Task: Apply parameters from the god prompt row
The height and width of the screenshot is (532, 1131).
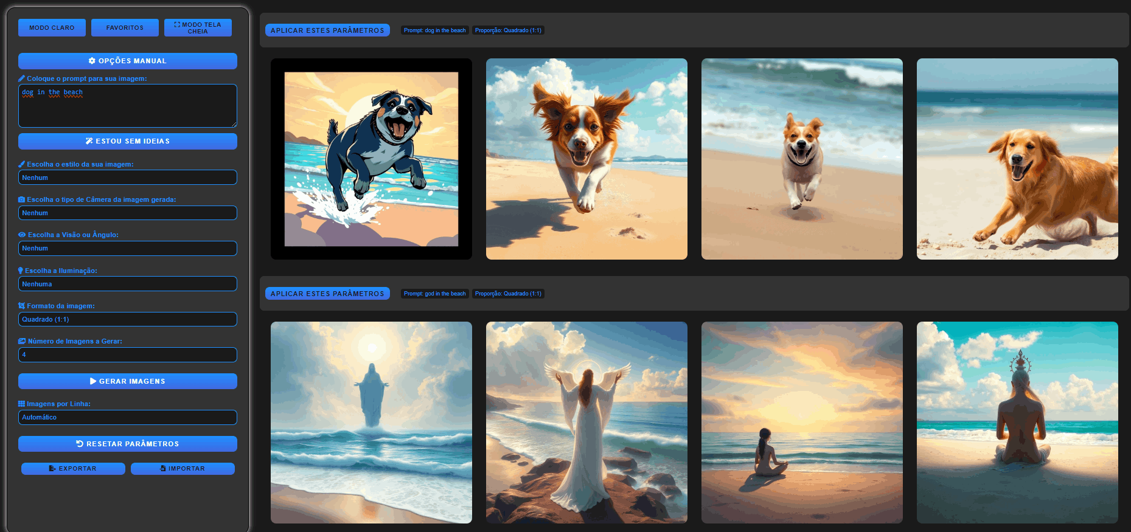Action: [327, 294]
